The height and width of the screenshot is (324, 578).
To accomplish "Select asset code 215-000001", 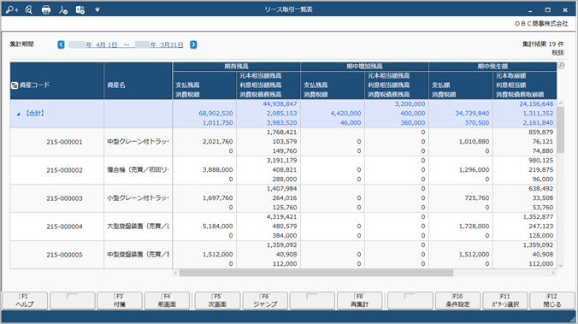I will (x=64, y=142).
